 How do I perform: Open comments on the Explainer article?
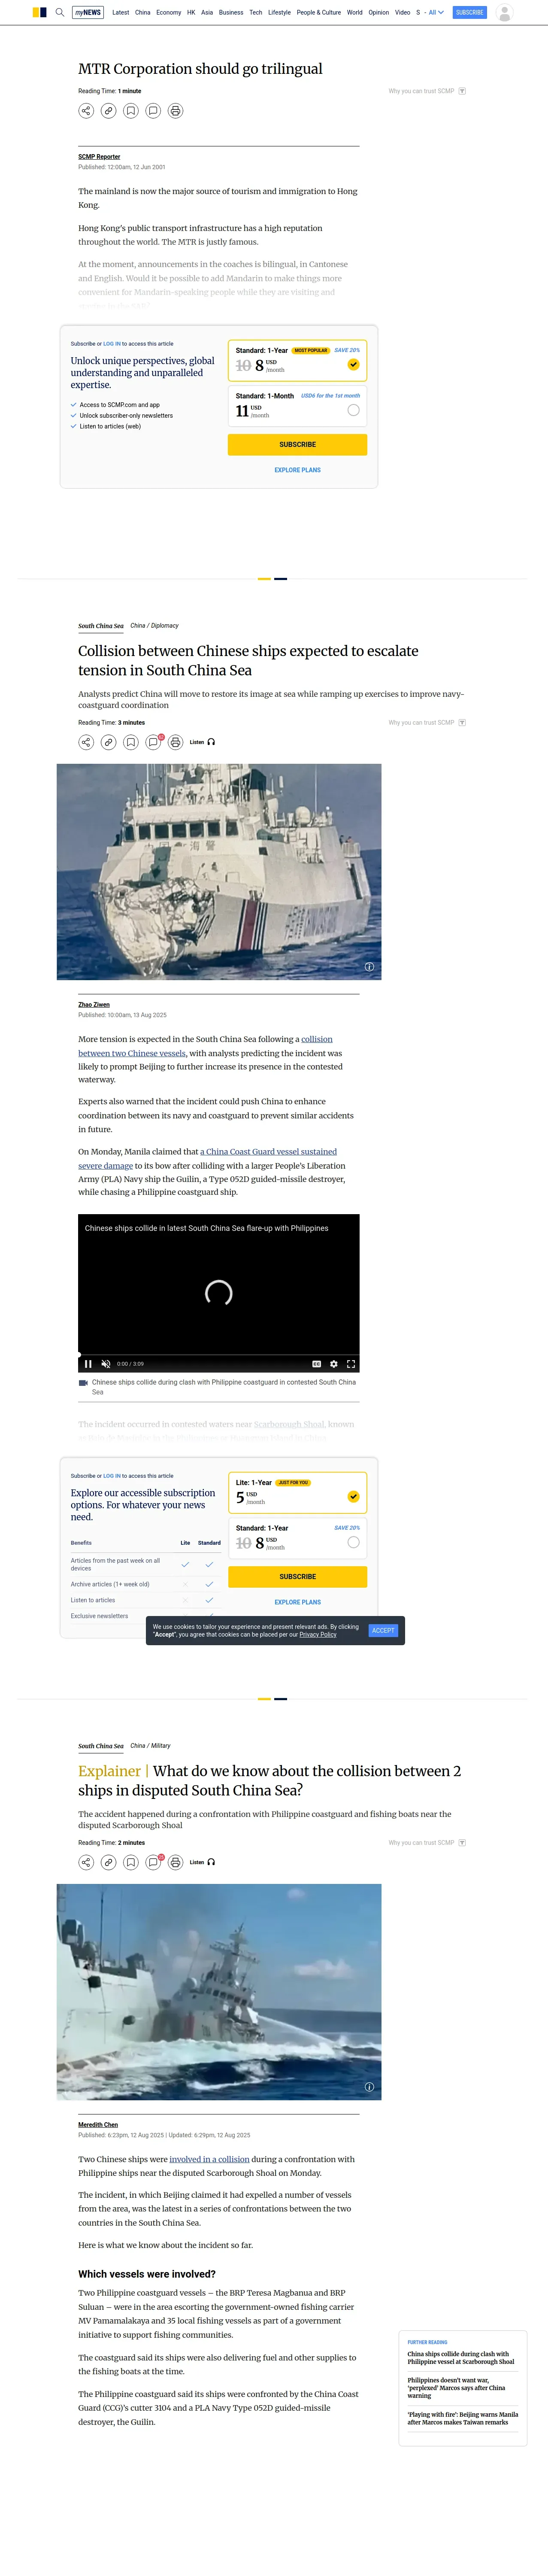pos(153,1862)
